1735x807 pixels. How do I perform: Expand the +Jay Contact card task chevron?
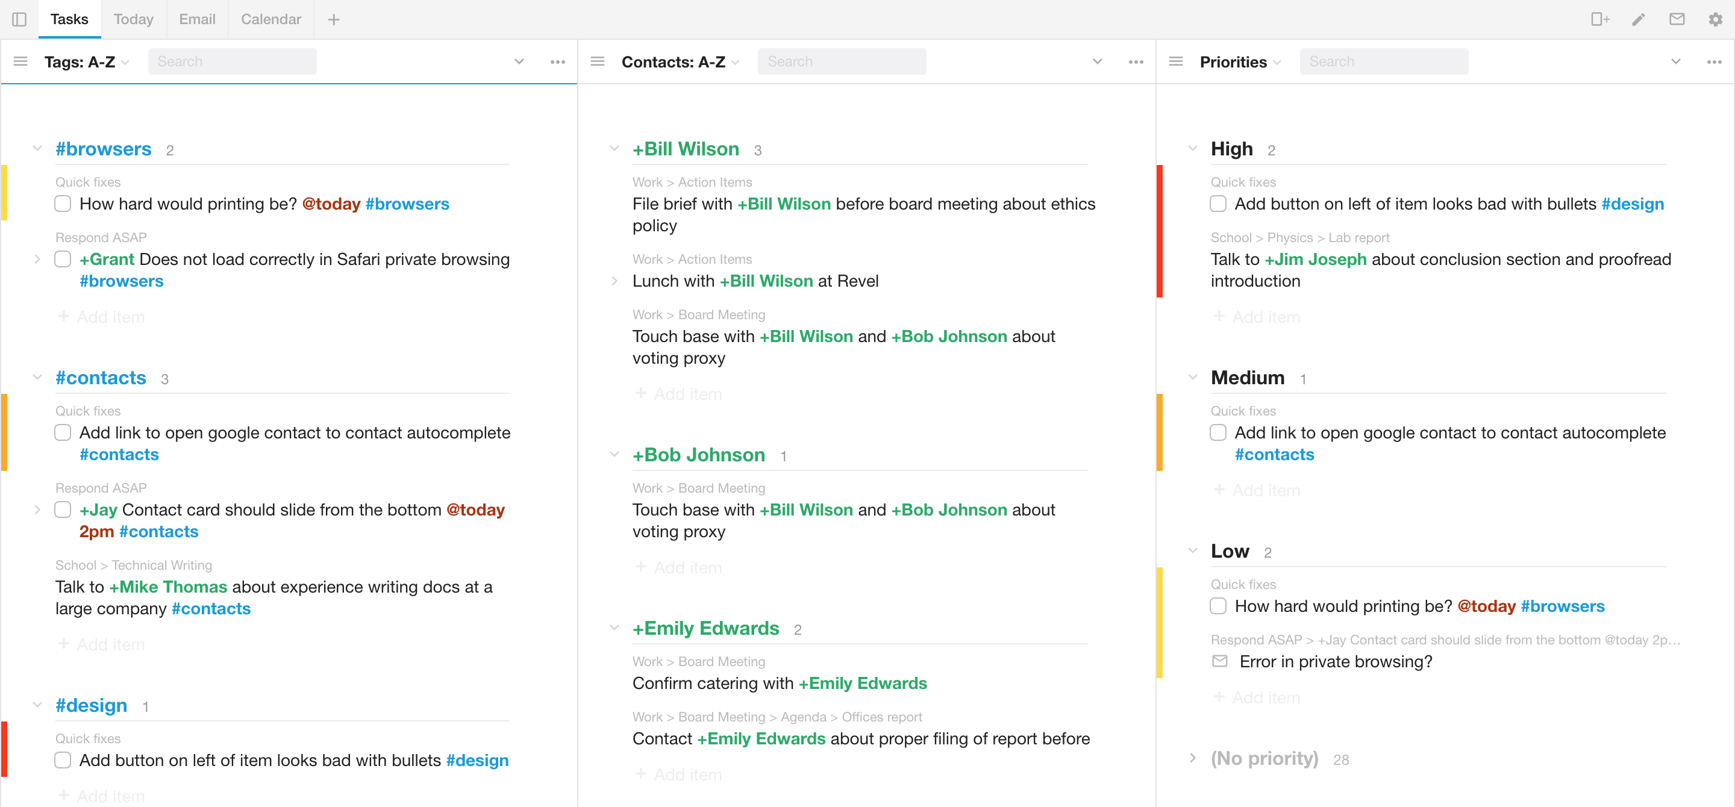(x=38, y=509)
